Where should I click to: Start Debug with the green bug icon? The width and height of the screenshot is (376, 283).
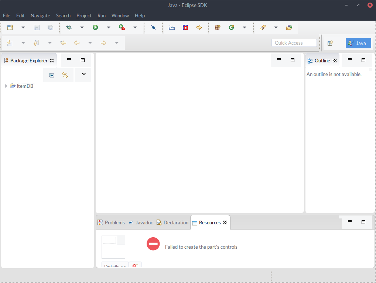[69, 28]
